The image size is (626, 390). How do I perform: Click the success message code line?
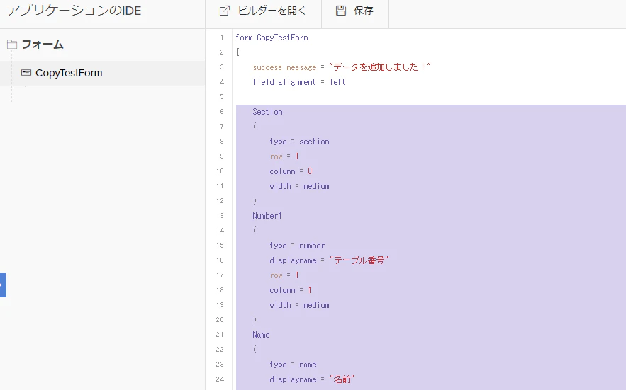click(x=342, y=67)
